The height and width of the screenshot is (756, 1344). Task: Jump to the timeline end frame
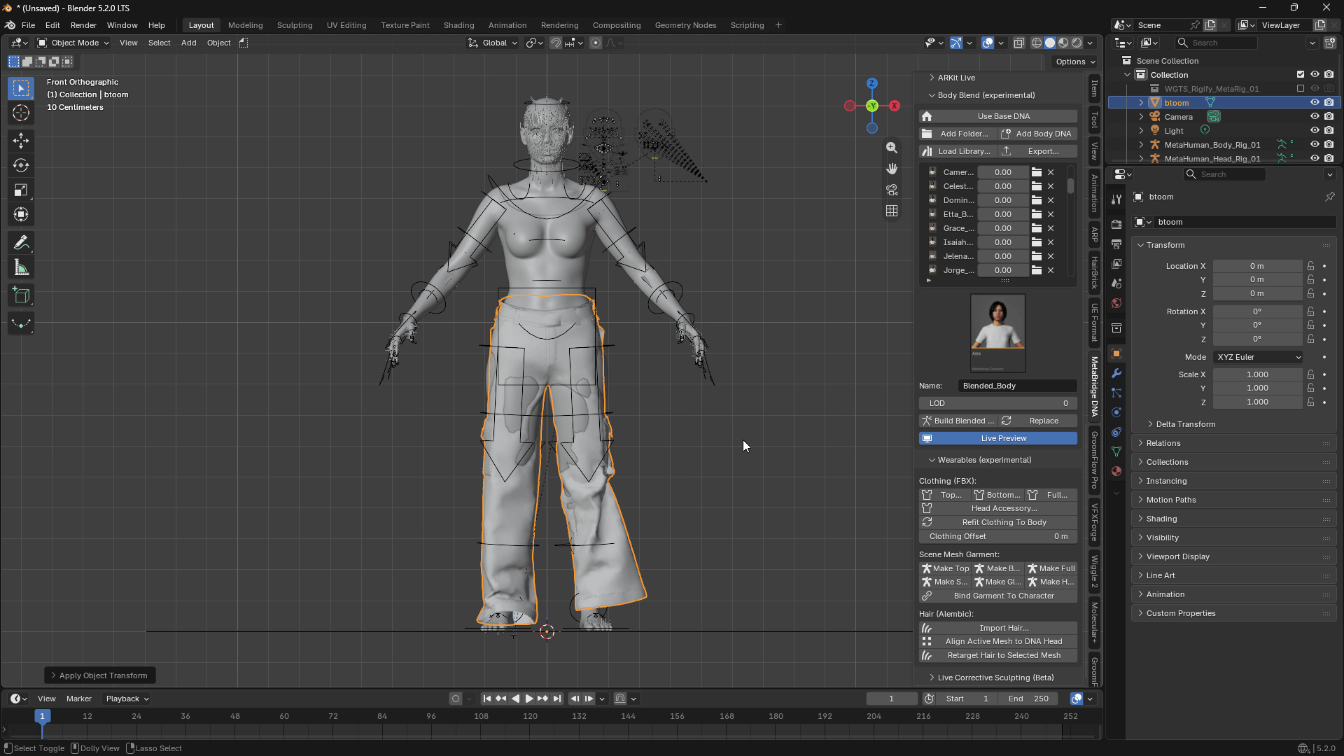(557, 699)
